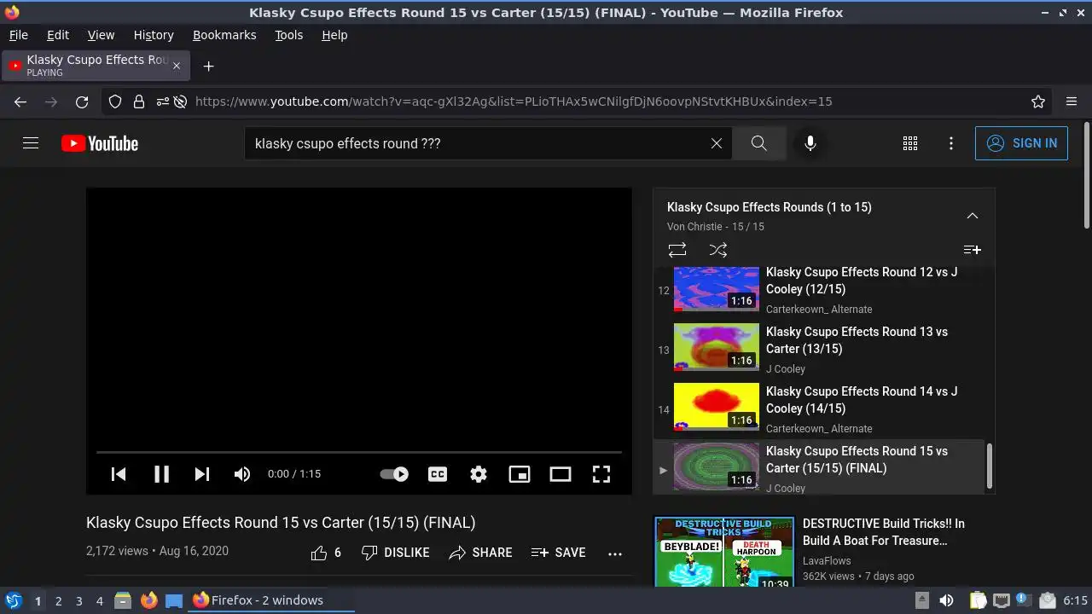Mute the video volume
The width and height of the screenshot is (1092, 614).
click(x=242, y=474)
